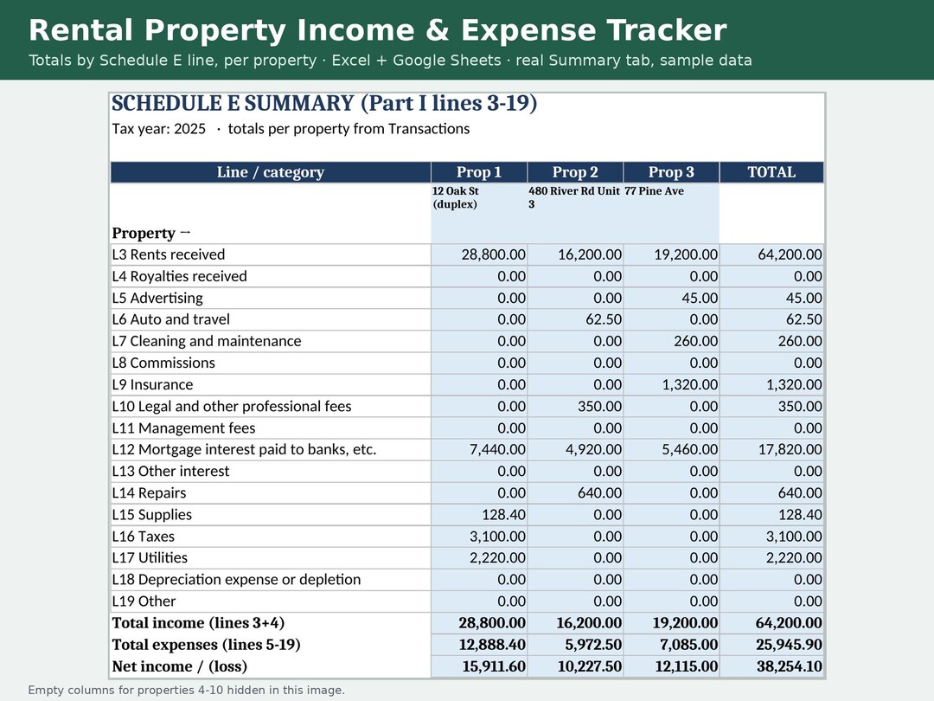Select the 5,460.00 mortgage interest cell
The image size is (934, 701).
coord(671,449)
